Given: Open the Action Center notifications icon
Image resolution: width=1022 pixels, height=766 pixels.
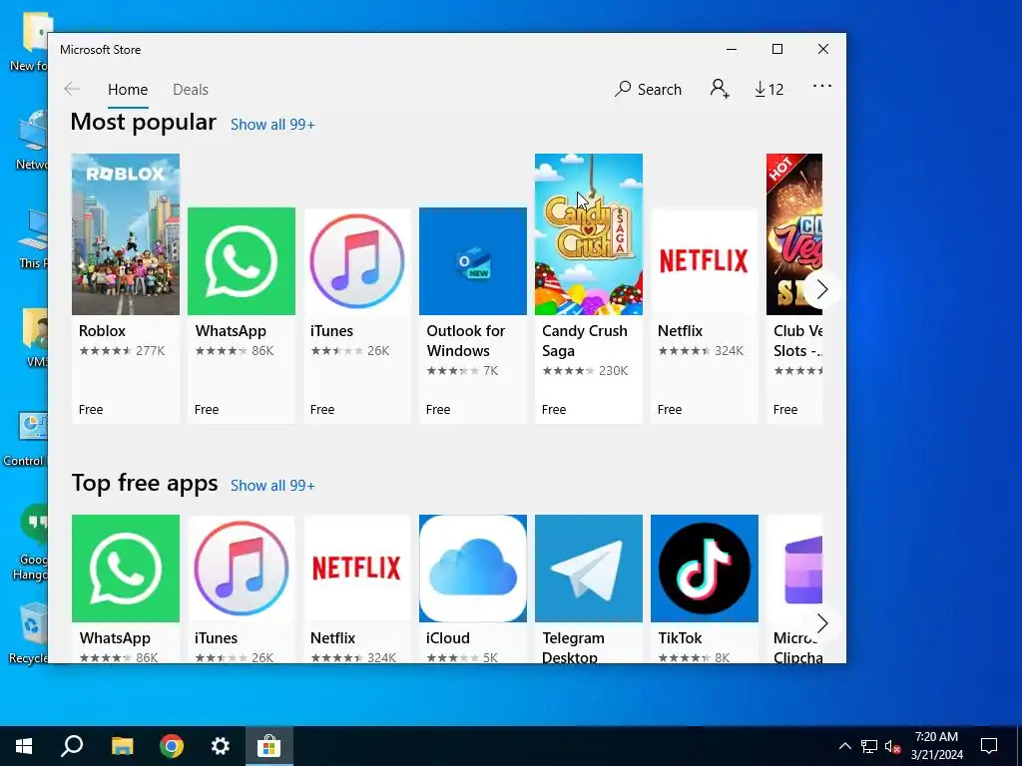Looking at the screenshot, I should [x=989, y=746].
